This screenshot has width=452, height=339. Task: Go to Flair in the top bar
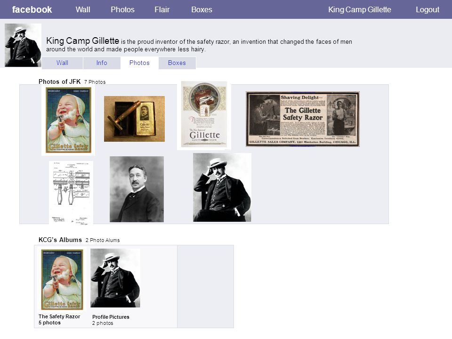click(162, 9)
